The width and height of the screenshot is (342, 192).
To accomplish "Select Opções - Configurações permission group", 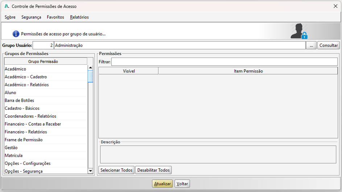I will click(46, 163).
